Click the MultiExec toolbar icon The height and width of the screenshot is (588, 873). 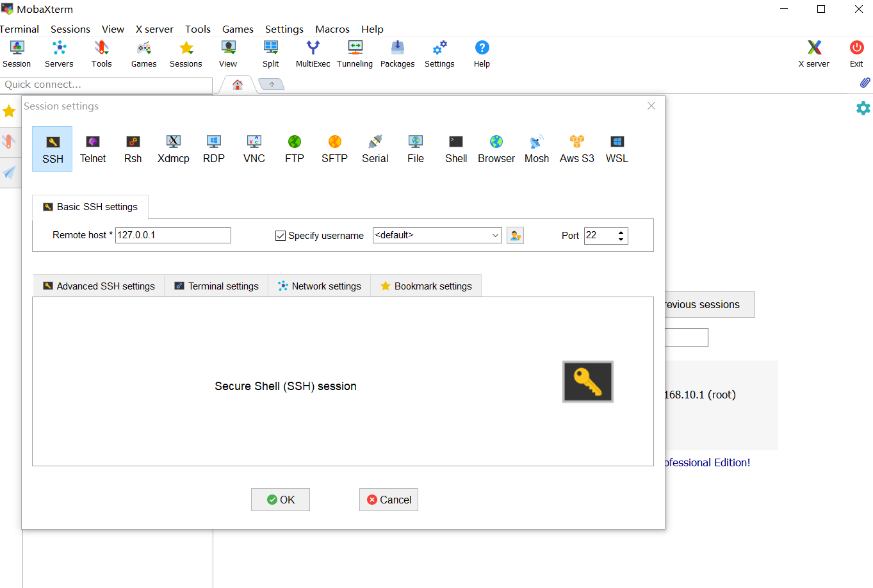tap(313, 54)
